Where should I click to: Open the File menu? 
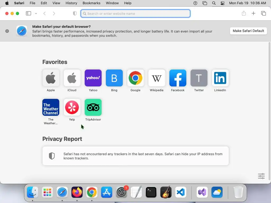(32, 3)
